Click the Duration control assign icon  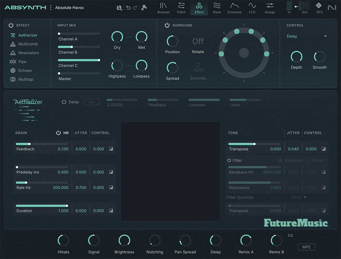point(111,210)
